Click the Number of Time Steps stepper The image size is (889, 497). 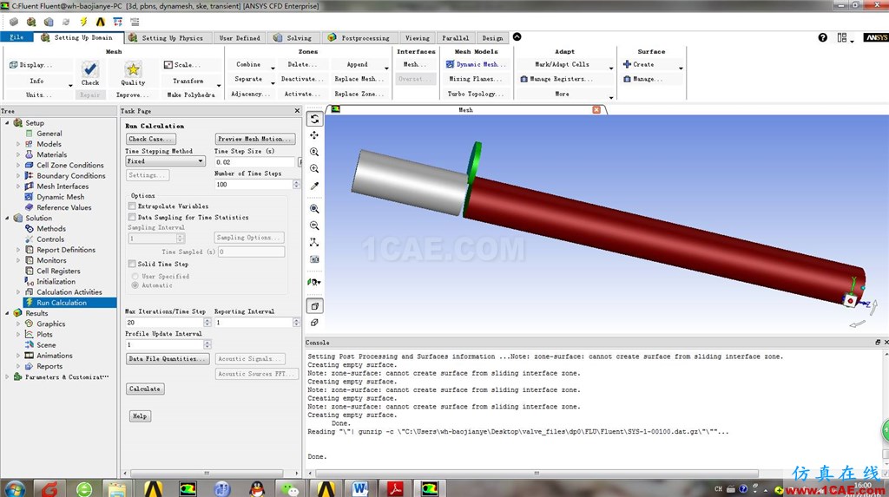(x=296, y=184)
